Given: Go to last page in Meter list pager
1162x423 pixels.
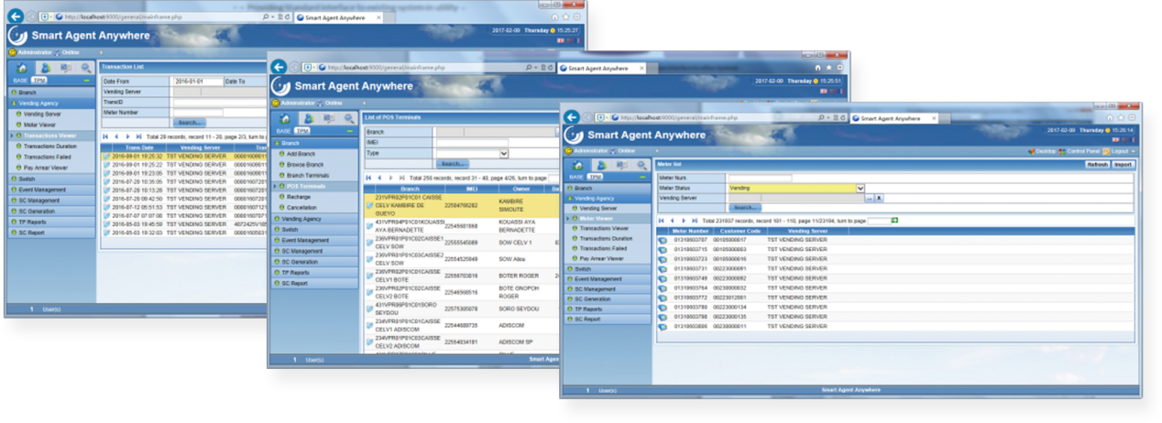Looking at the screenshot, I should (x=695, y=221).
